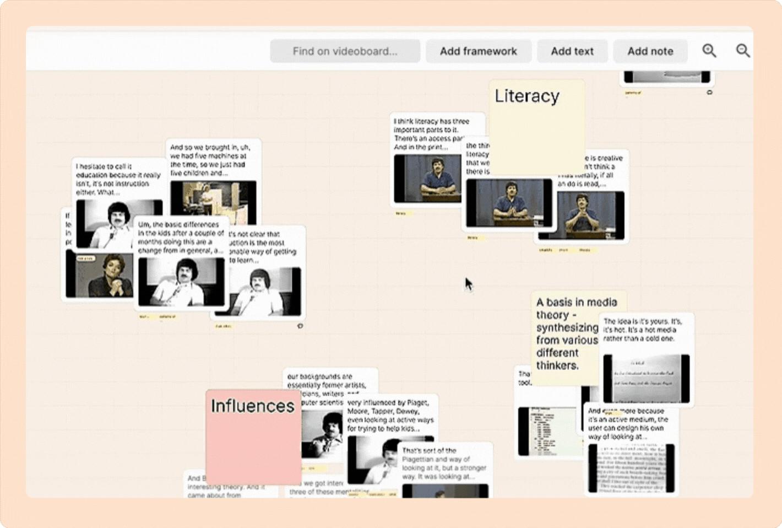The image size is (782, 528).
Task: Select the pink Influences note
Action: pos(253,437)
